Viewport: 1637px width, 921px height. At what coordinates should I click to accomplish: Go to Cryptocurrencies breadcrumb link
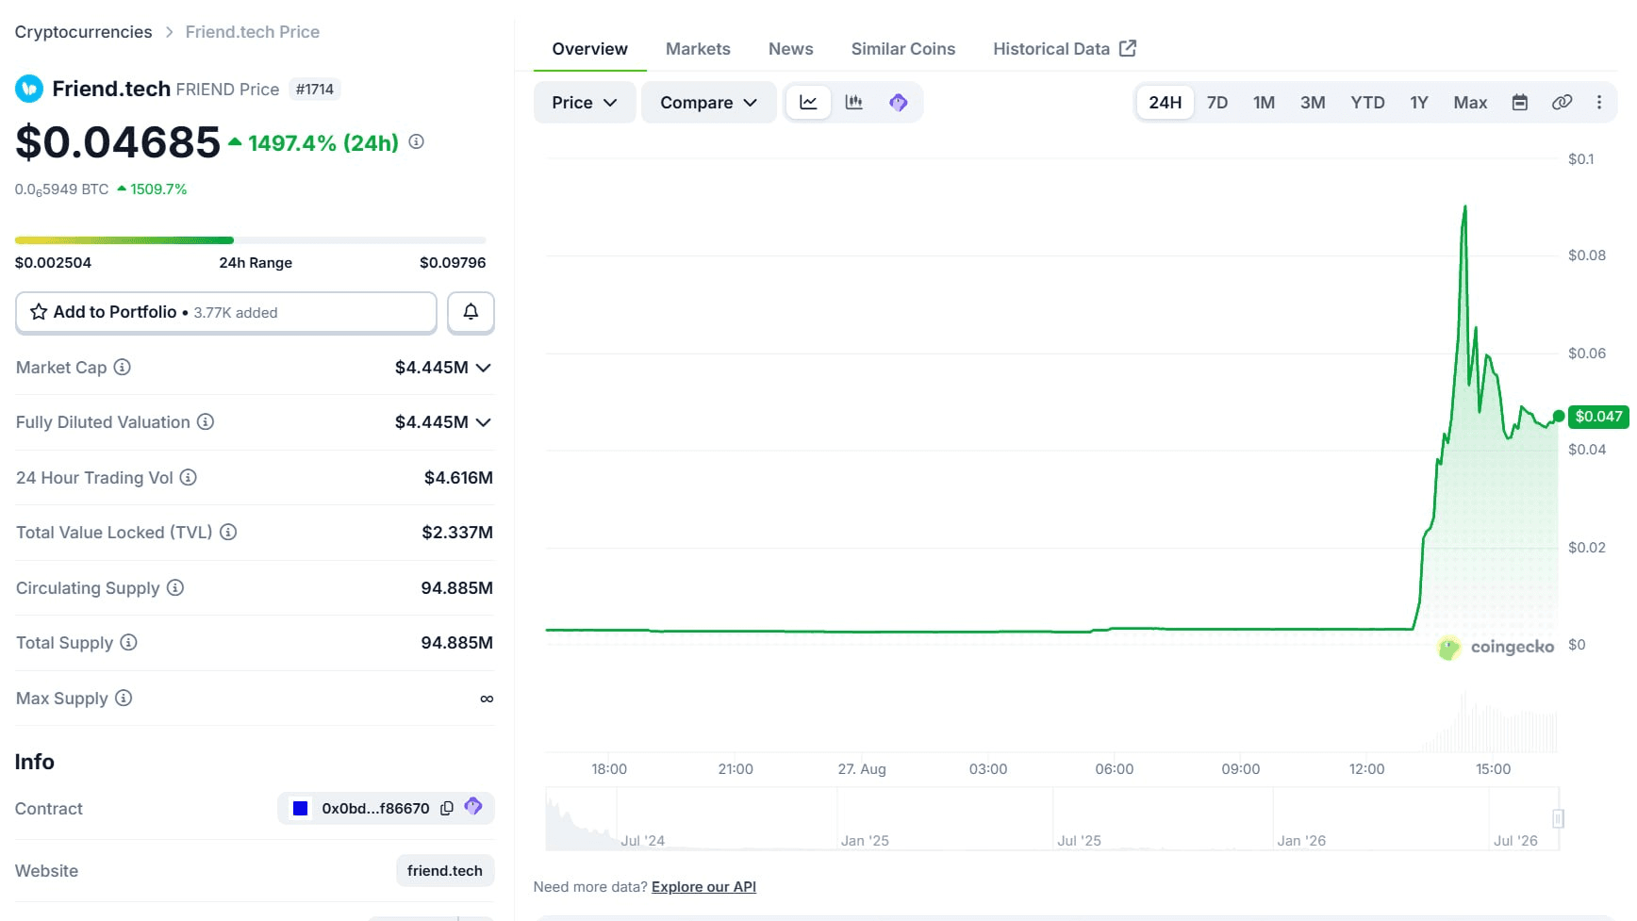(x=83, y=32)
